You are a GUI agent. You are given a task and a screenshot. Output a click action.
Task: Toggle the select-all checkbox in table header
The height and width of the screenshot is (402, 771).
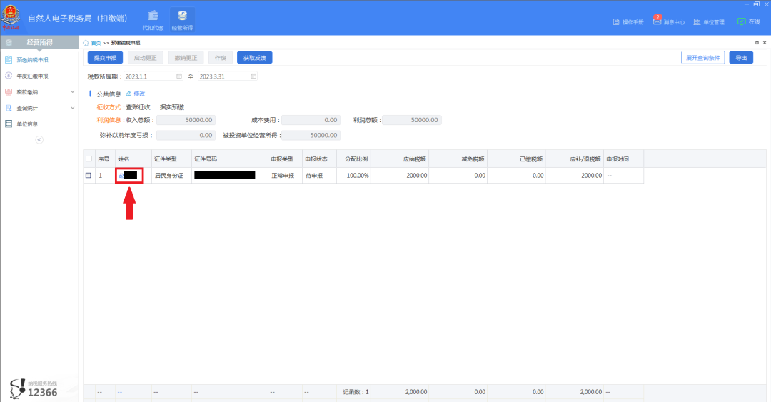coord(89,159)
